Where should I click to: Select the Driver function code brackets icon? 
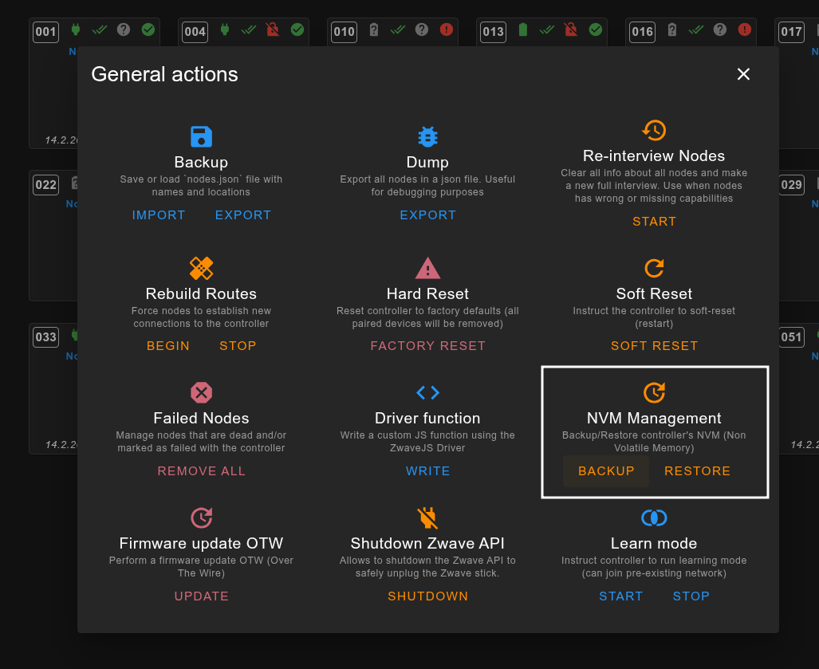tap(427, 392)
